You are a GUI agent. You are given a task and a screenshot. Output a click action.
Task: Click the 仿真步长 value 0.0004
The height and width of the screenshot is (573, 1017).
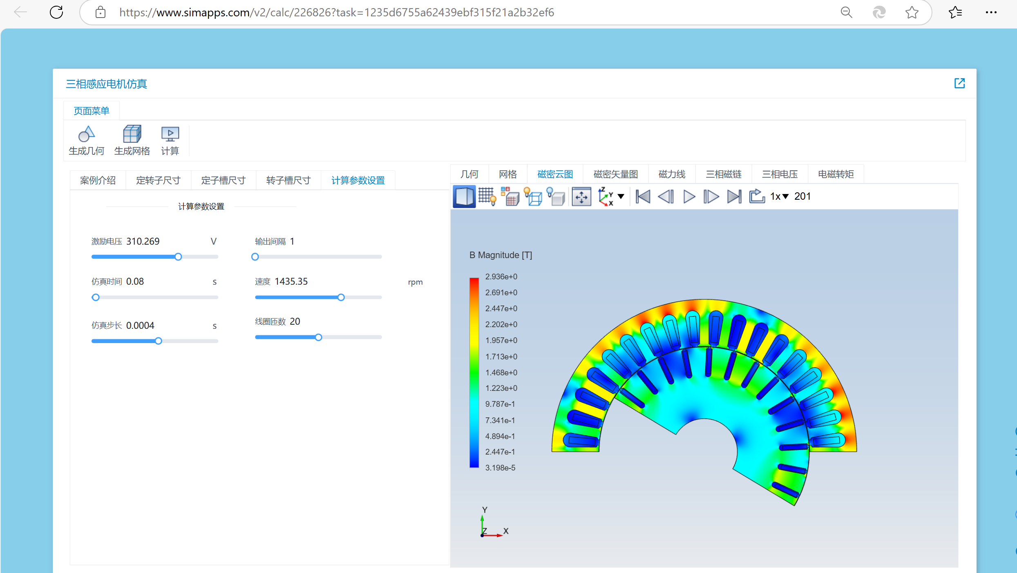click(140, 326)
